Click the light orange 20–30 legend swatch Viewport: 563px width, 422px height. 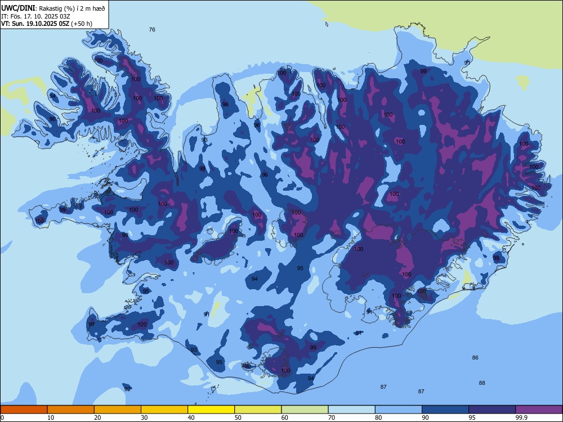pos(118,410)
